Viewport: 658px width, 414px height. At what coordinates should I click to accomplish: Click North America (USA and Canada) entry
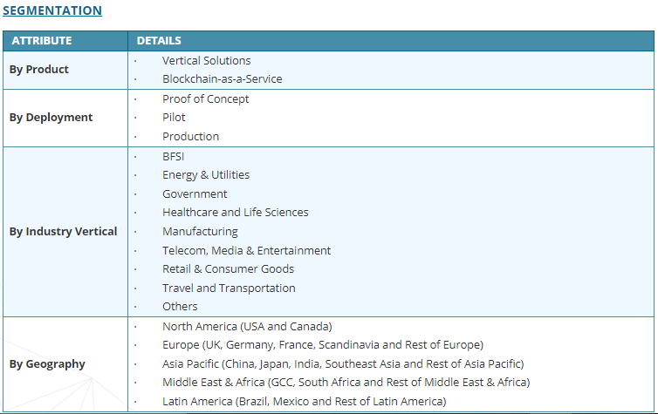[x=247, y=326]
